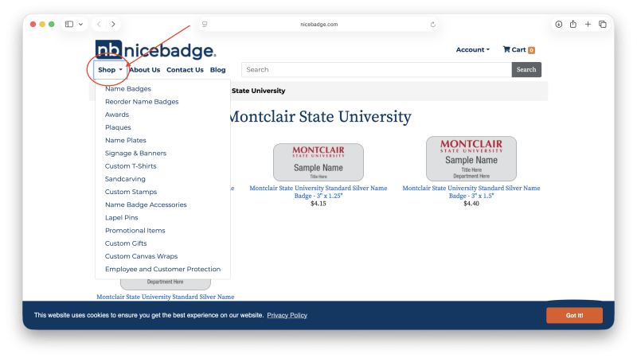
Task: Add a new tab with the plus icon
Action: point(588,25)
